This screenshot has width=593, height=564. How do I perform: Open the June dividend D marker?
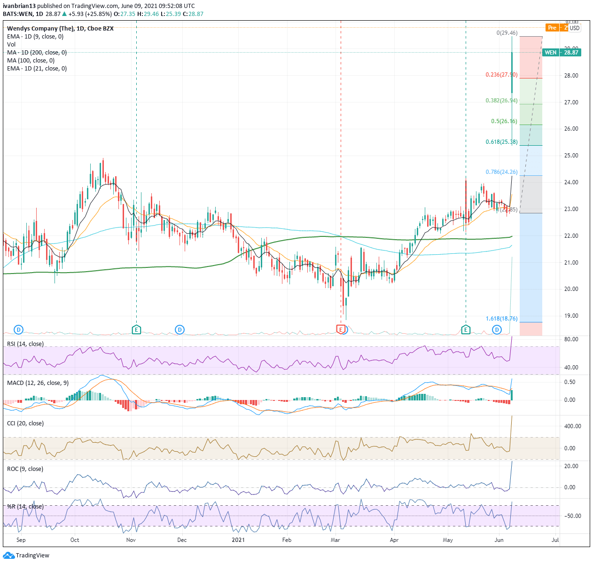click(x=497, y=329)
